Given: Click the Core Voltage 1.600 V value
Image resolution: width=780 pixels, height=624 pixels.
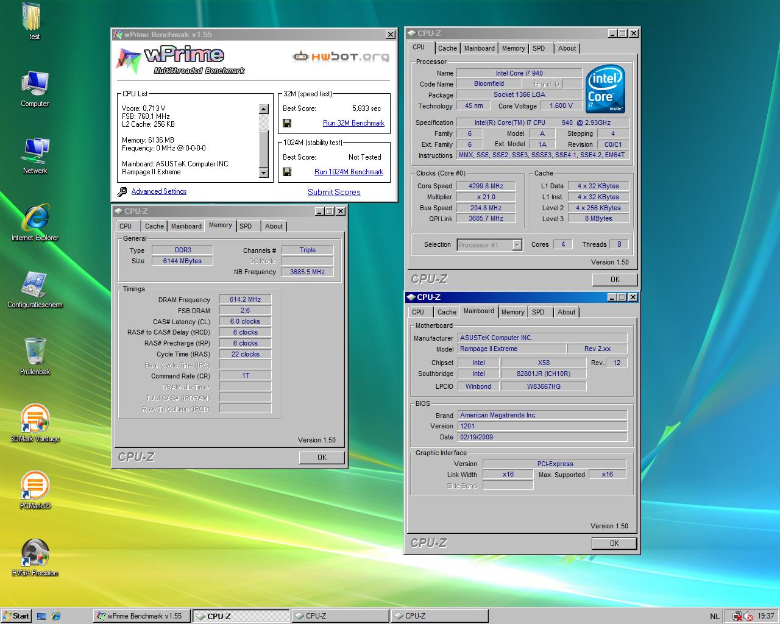Looking at the screenshot, I should click(561, 105).
